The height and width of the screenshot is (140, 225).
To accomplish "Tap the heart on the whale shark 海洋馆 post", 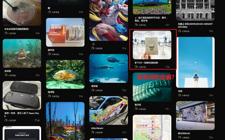I will tap(167, 109).
